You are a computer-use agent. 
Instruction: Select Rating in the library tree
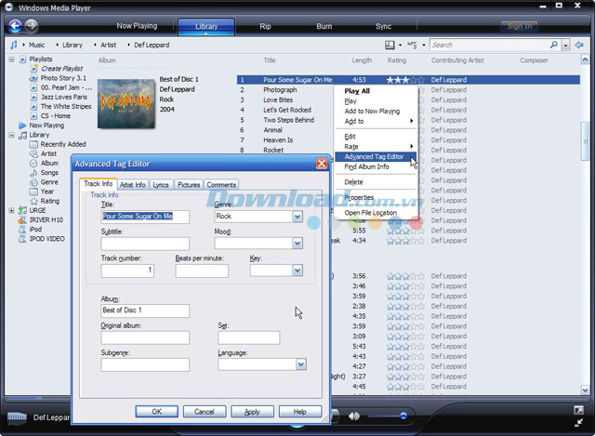point(49,201)
